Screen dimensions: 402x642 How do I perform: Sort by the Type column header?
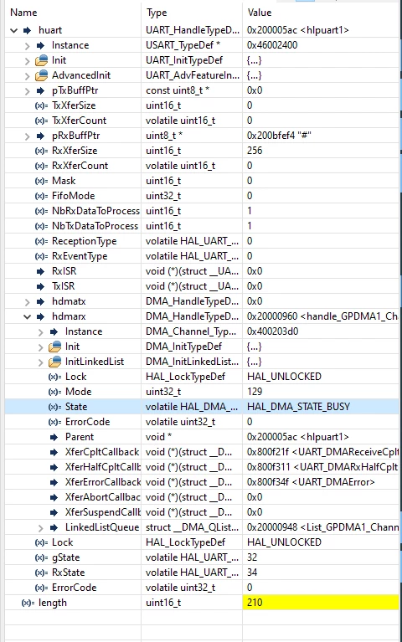157,13
